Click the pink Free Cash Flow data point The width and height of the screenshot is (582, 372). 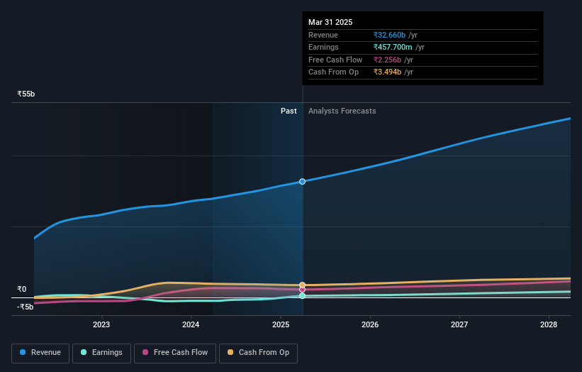click(x=302, y=290)
